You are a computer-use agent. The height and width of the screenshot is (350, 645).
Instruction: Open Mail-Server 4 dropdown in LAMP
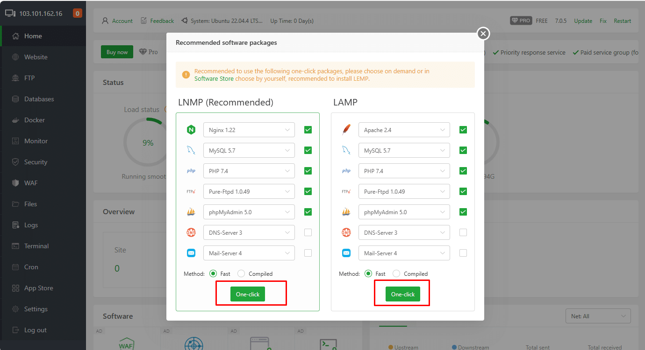404,253
